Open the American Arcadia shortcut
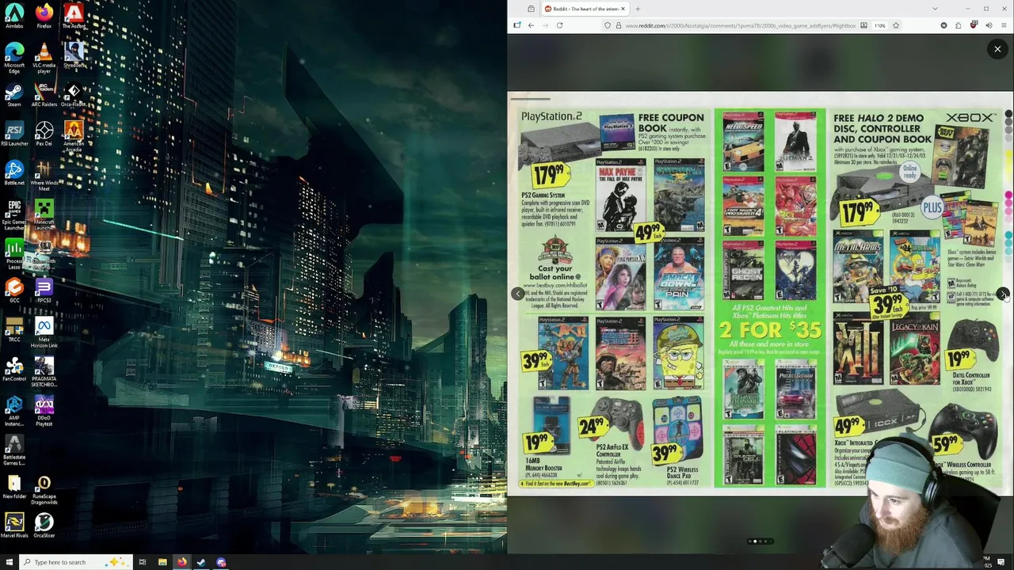The height and width of the screenshot is (570, 1014). tap(74, 136)
